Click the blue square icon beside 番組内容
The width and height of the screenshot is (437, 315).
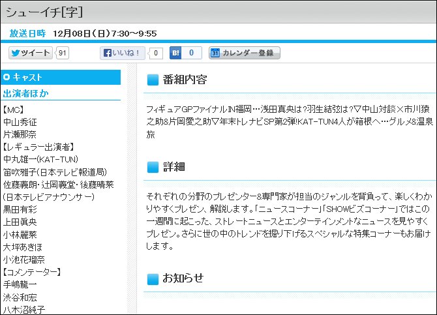point(153,80)
